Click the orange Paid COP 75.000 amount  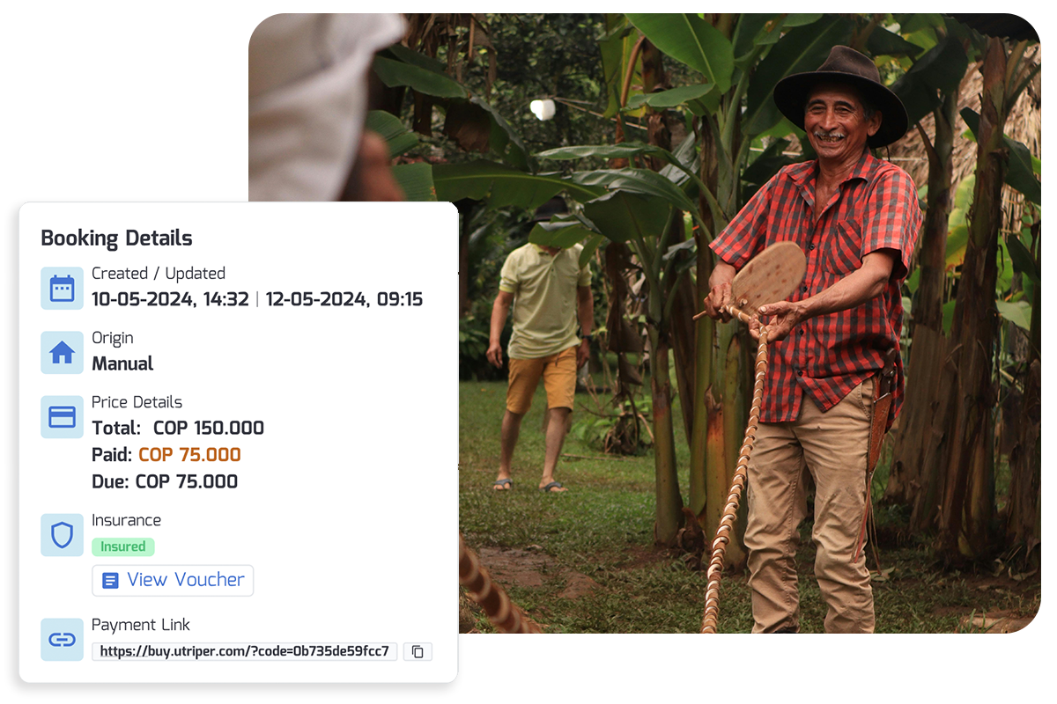tap(189, 455)
